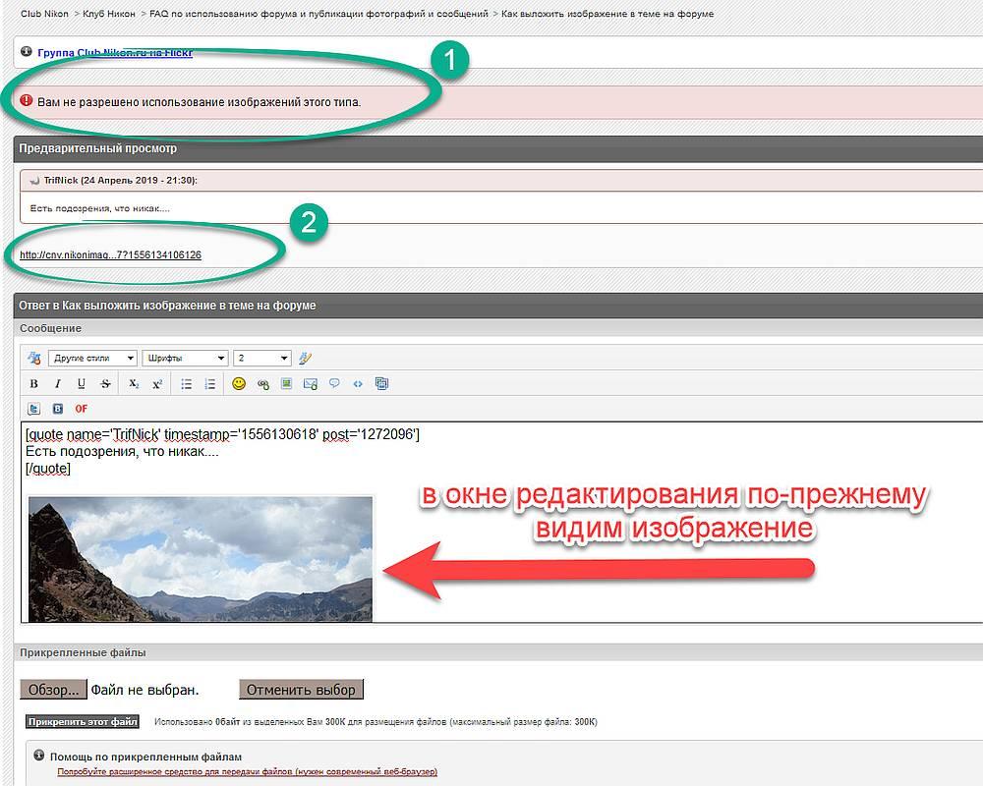The height and width of the screenshot is (786, 983).
Task: Click the 'Вам не разрешено использование' error text
Action: coord(200,102)
